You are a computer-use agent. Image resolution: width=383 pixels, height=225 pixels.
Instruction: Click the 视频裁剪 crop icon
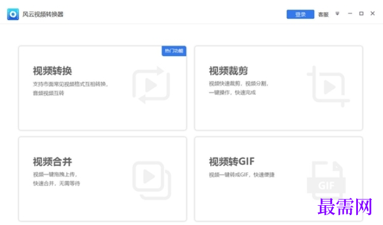click(x=328, y=86)
